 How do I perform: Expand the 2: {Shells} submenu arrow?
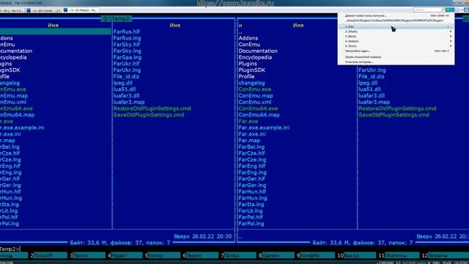[451, 32]
